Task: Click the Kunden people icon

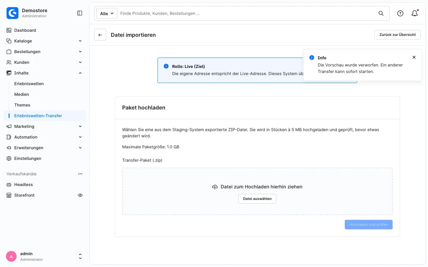Action: click(x=9, y=62)
